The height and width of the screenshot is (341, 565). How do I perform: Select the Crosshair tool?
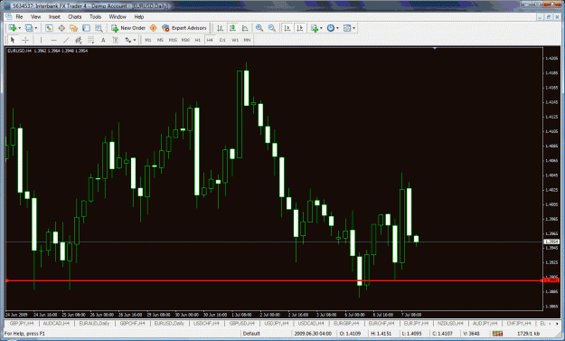[x=25, y=40]
